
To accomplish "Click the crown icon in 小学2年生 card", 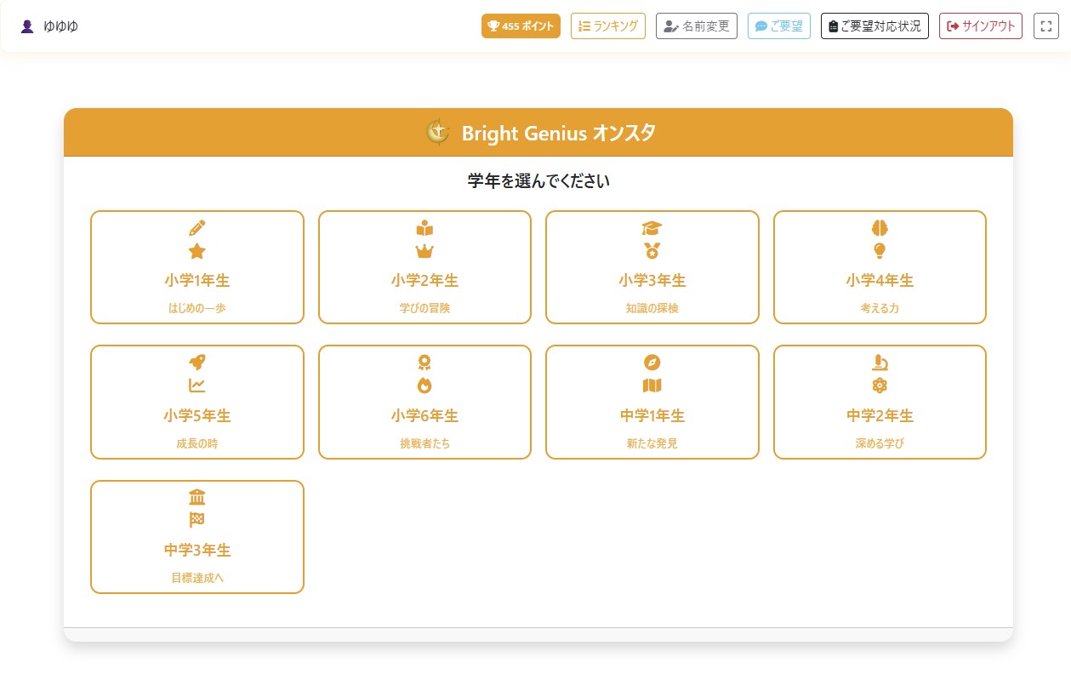I will (x=424, y=251).
